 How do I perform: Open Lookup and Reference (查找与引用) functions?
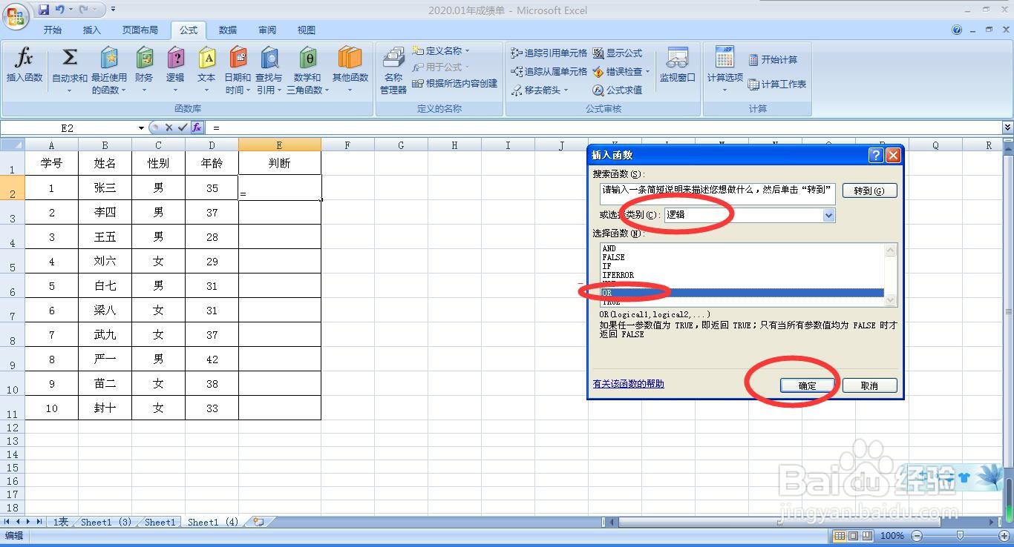(x=269, y=70)
